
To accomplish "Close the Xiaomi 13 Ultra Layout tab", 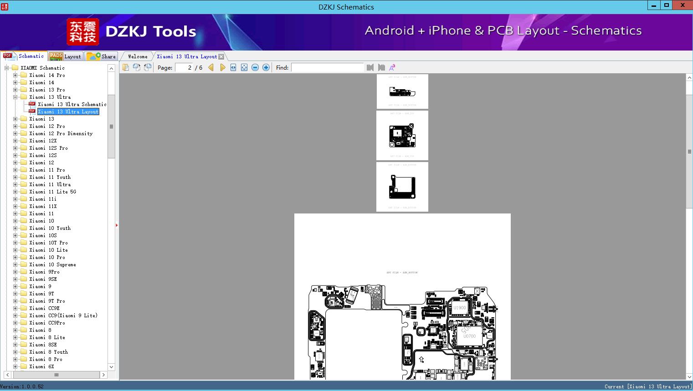I will click(x=221, y=56).
